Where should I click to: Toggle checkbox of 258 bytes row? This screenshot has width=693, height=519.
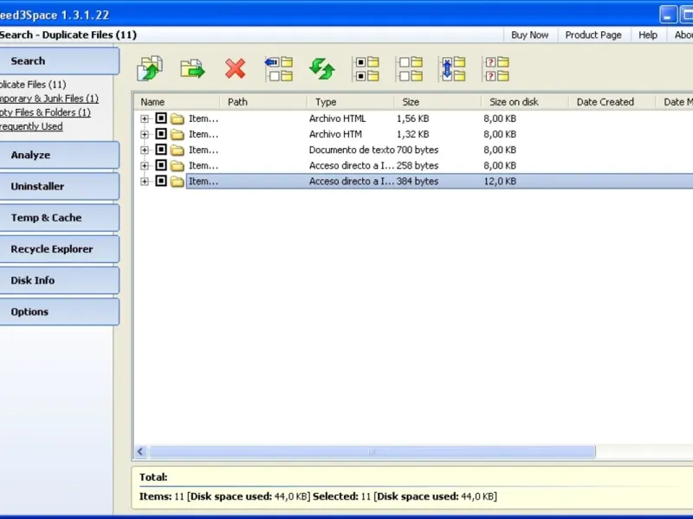(161, 165)
